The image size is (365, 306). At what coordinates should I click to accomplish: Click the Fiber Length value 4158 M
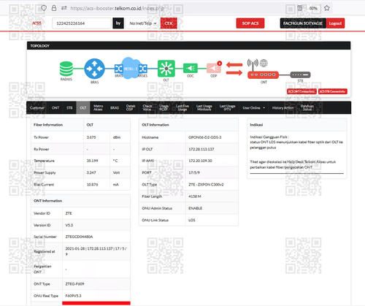(x=195, y=196)
